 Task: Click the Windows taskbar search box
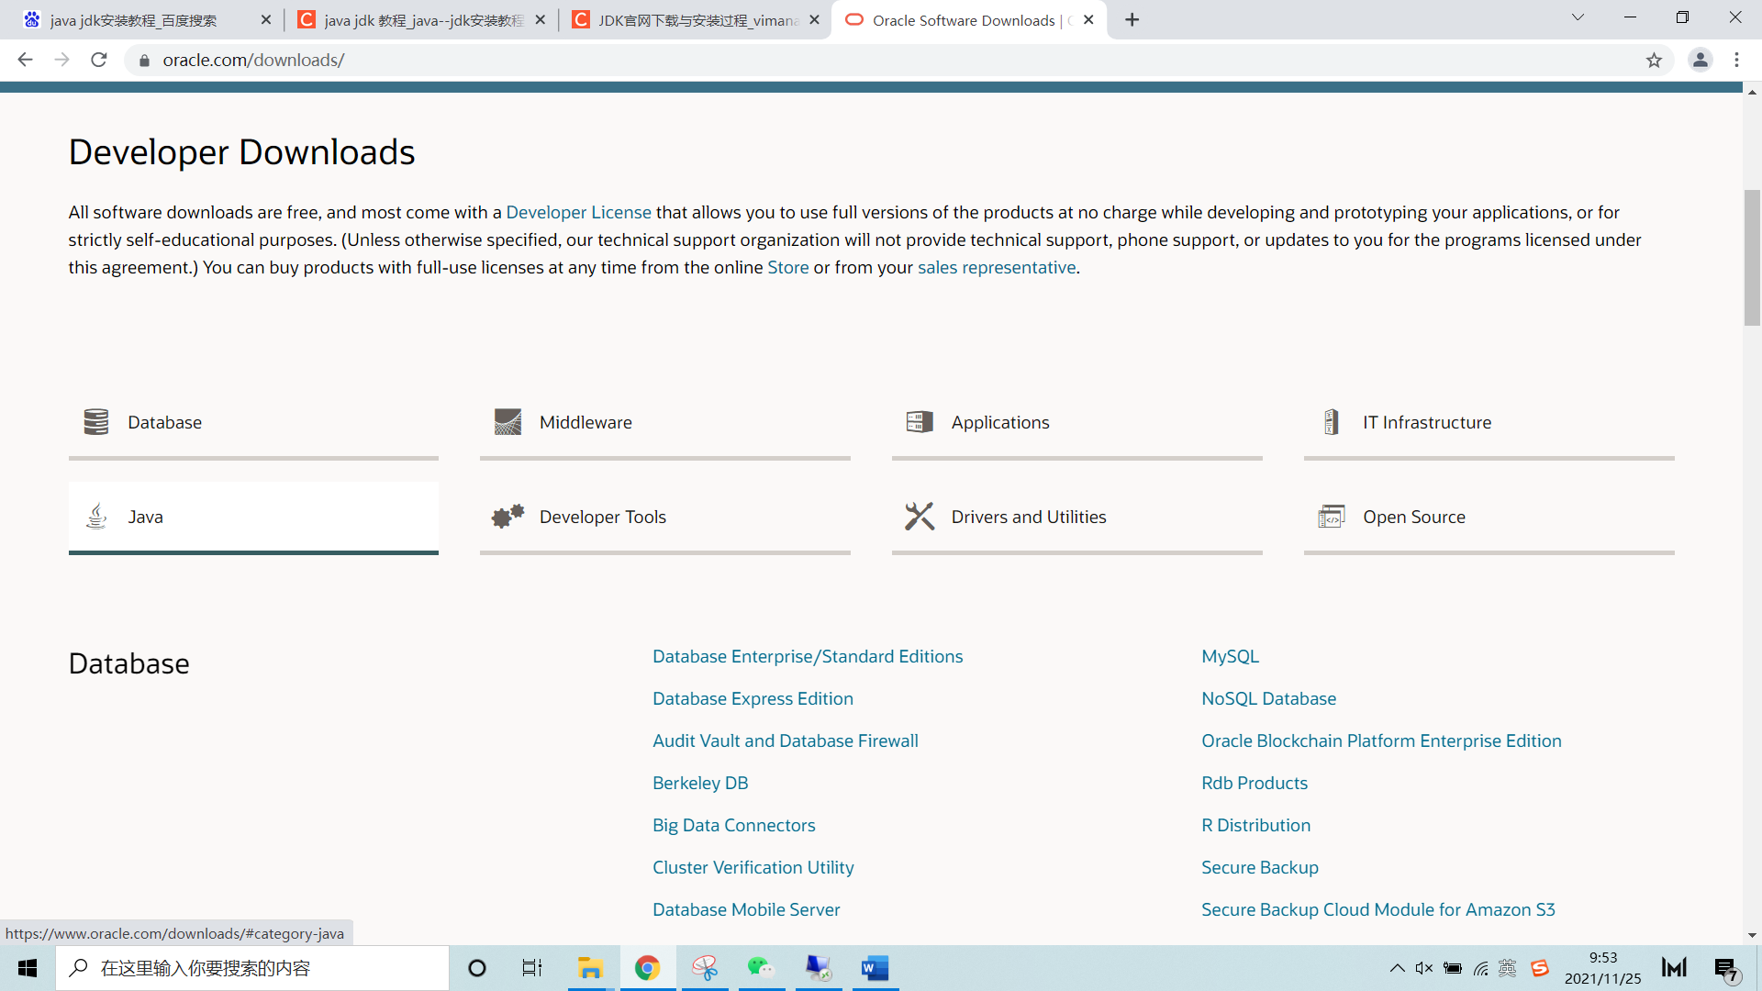(252, 968)
